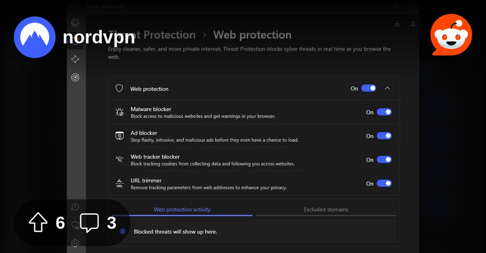Click the download icon button at top
486x253 pixels.
click(x=397, y=24)
